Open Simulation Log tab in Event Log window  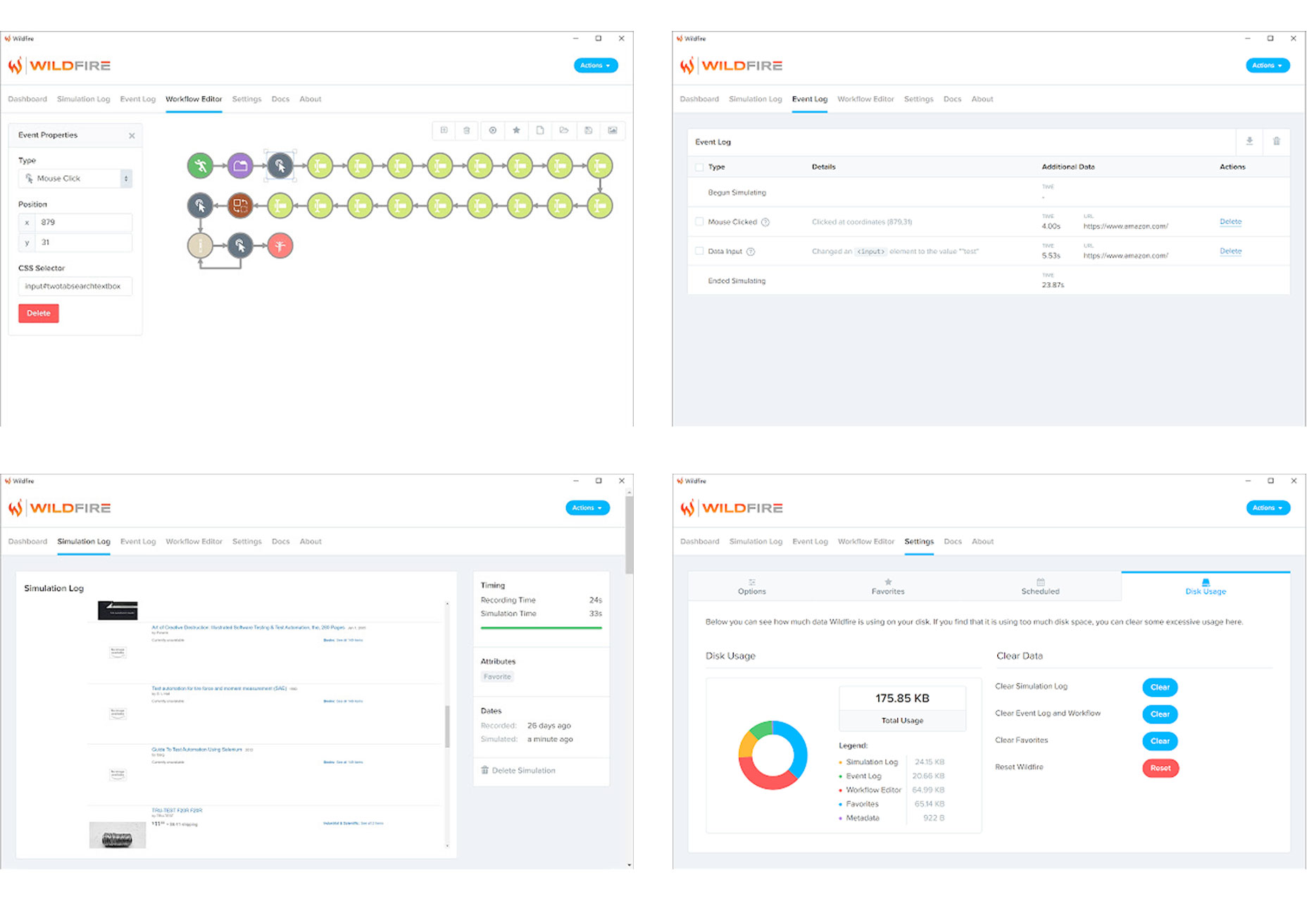pyautogui.click(x=755, y=99)
